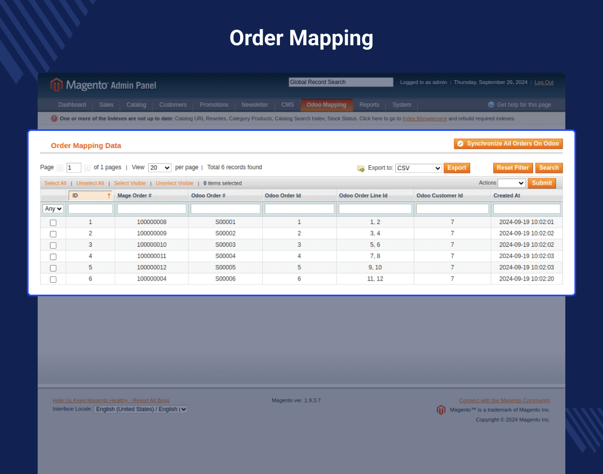This screenshot has width=603, height=474.
Task: Open the Index Management link
Action: pyautogui.click(x=425, y=119)
